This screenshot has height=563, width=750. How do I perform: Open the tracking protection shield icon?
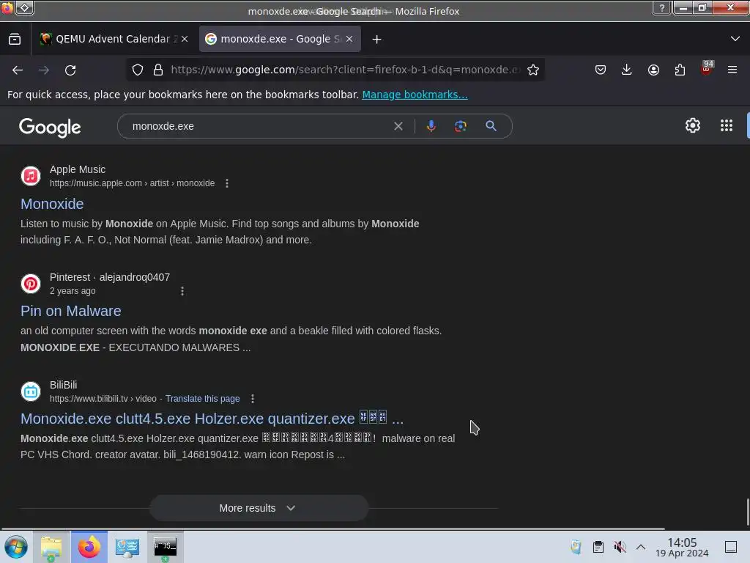point(138,70)
